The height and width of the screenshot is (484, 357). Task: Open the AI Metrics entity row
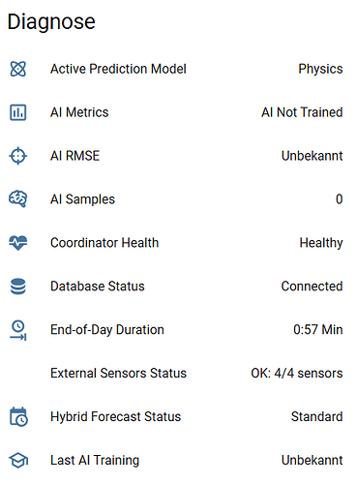(x=178, y=112)
